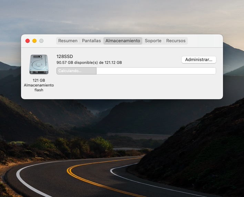Select the Almacenamiento tab
The height and width of the screenshot is (197, 244).
[x=123, y=41]
